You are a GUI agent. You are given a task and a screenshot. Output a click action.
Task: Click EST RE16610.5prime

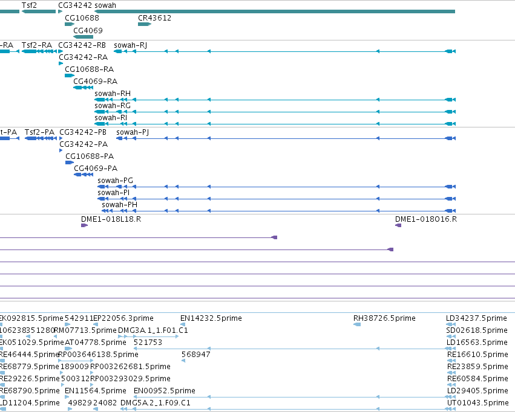[x=477, y=355]
